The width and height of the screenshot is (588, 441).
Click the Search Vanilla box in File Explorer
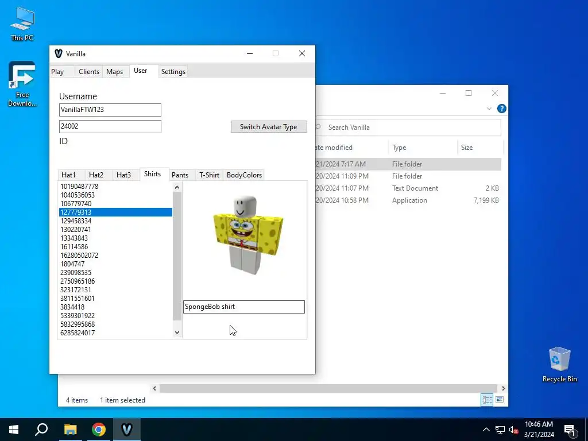click(408, 127)
